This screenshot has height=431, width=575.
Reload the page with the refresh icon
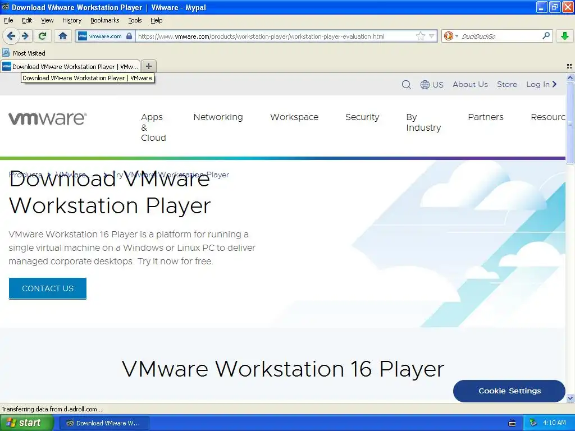[42, 36]
